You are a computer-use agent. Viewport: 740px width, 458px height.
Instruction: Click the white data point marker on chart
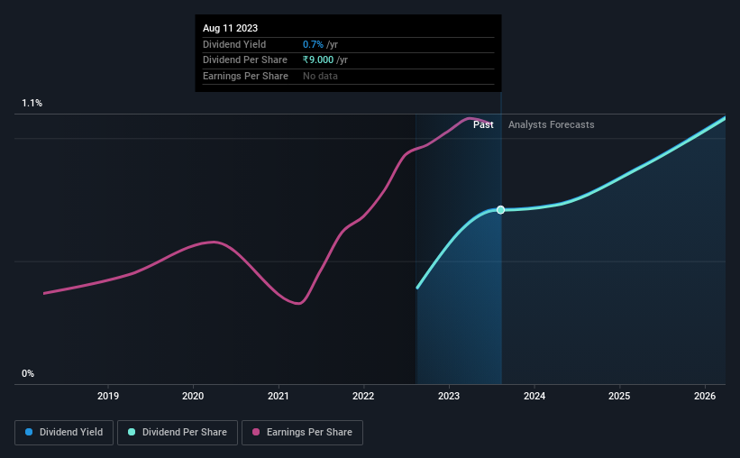tap(501, 210)
